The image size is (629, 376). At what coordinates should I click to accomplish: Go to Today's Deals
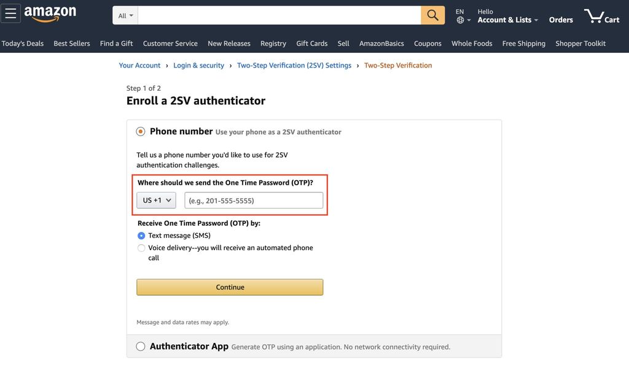(x=23, y=43)
